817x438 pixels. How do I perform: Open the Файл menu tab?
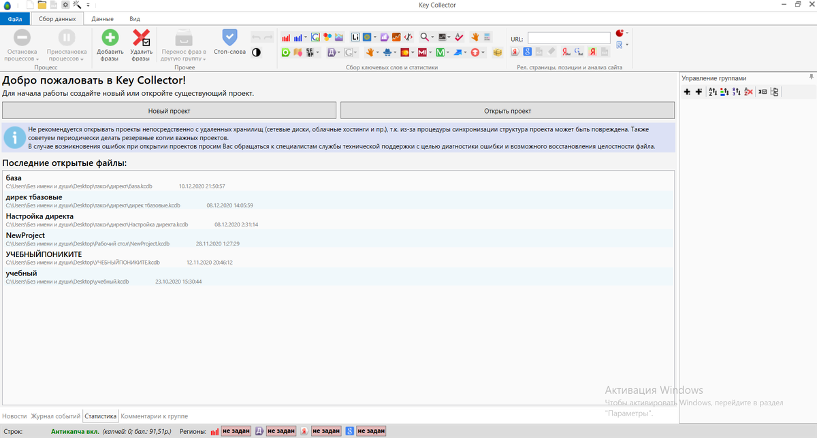pyautogui.click(x=15, y=19)
